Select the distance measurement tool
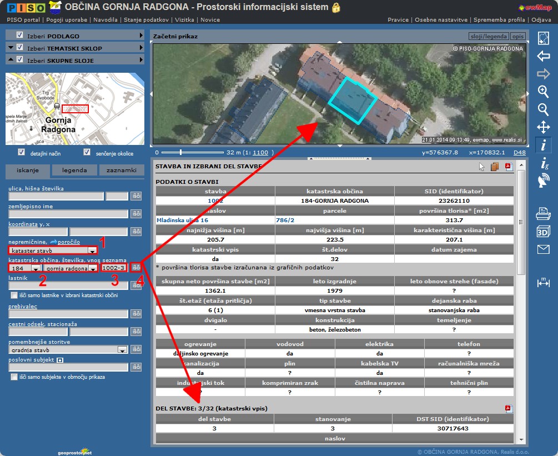The height and width of the screenshot is (456, 558). pos(544,283)
